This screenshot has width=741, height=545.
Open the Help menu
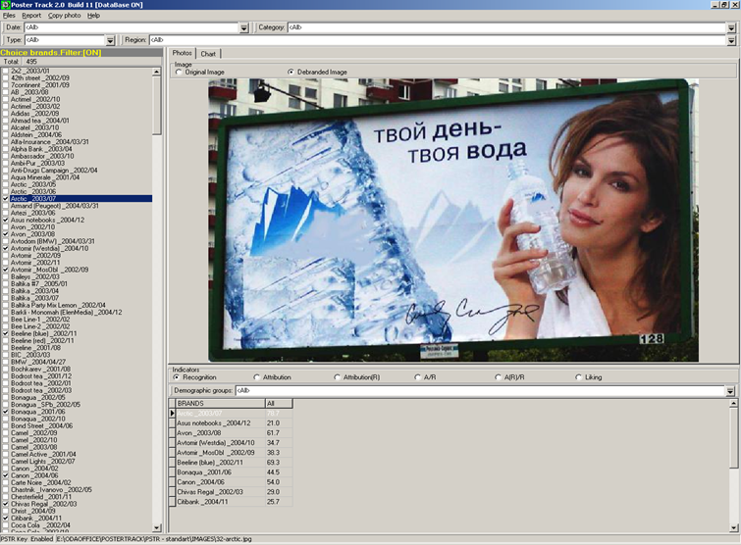click(x=93, y=16)
